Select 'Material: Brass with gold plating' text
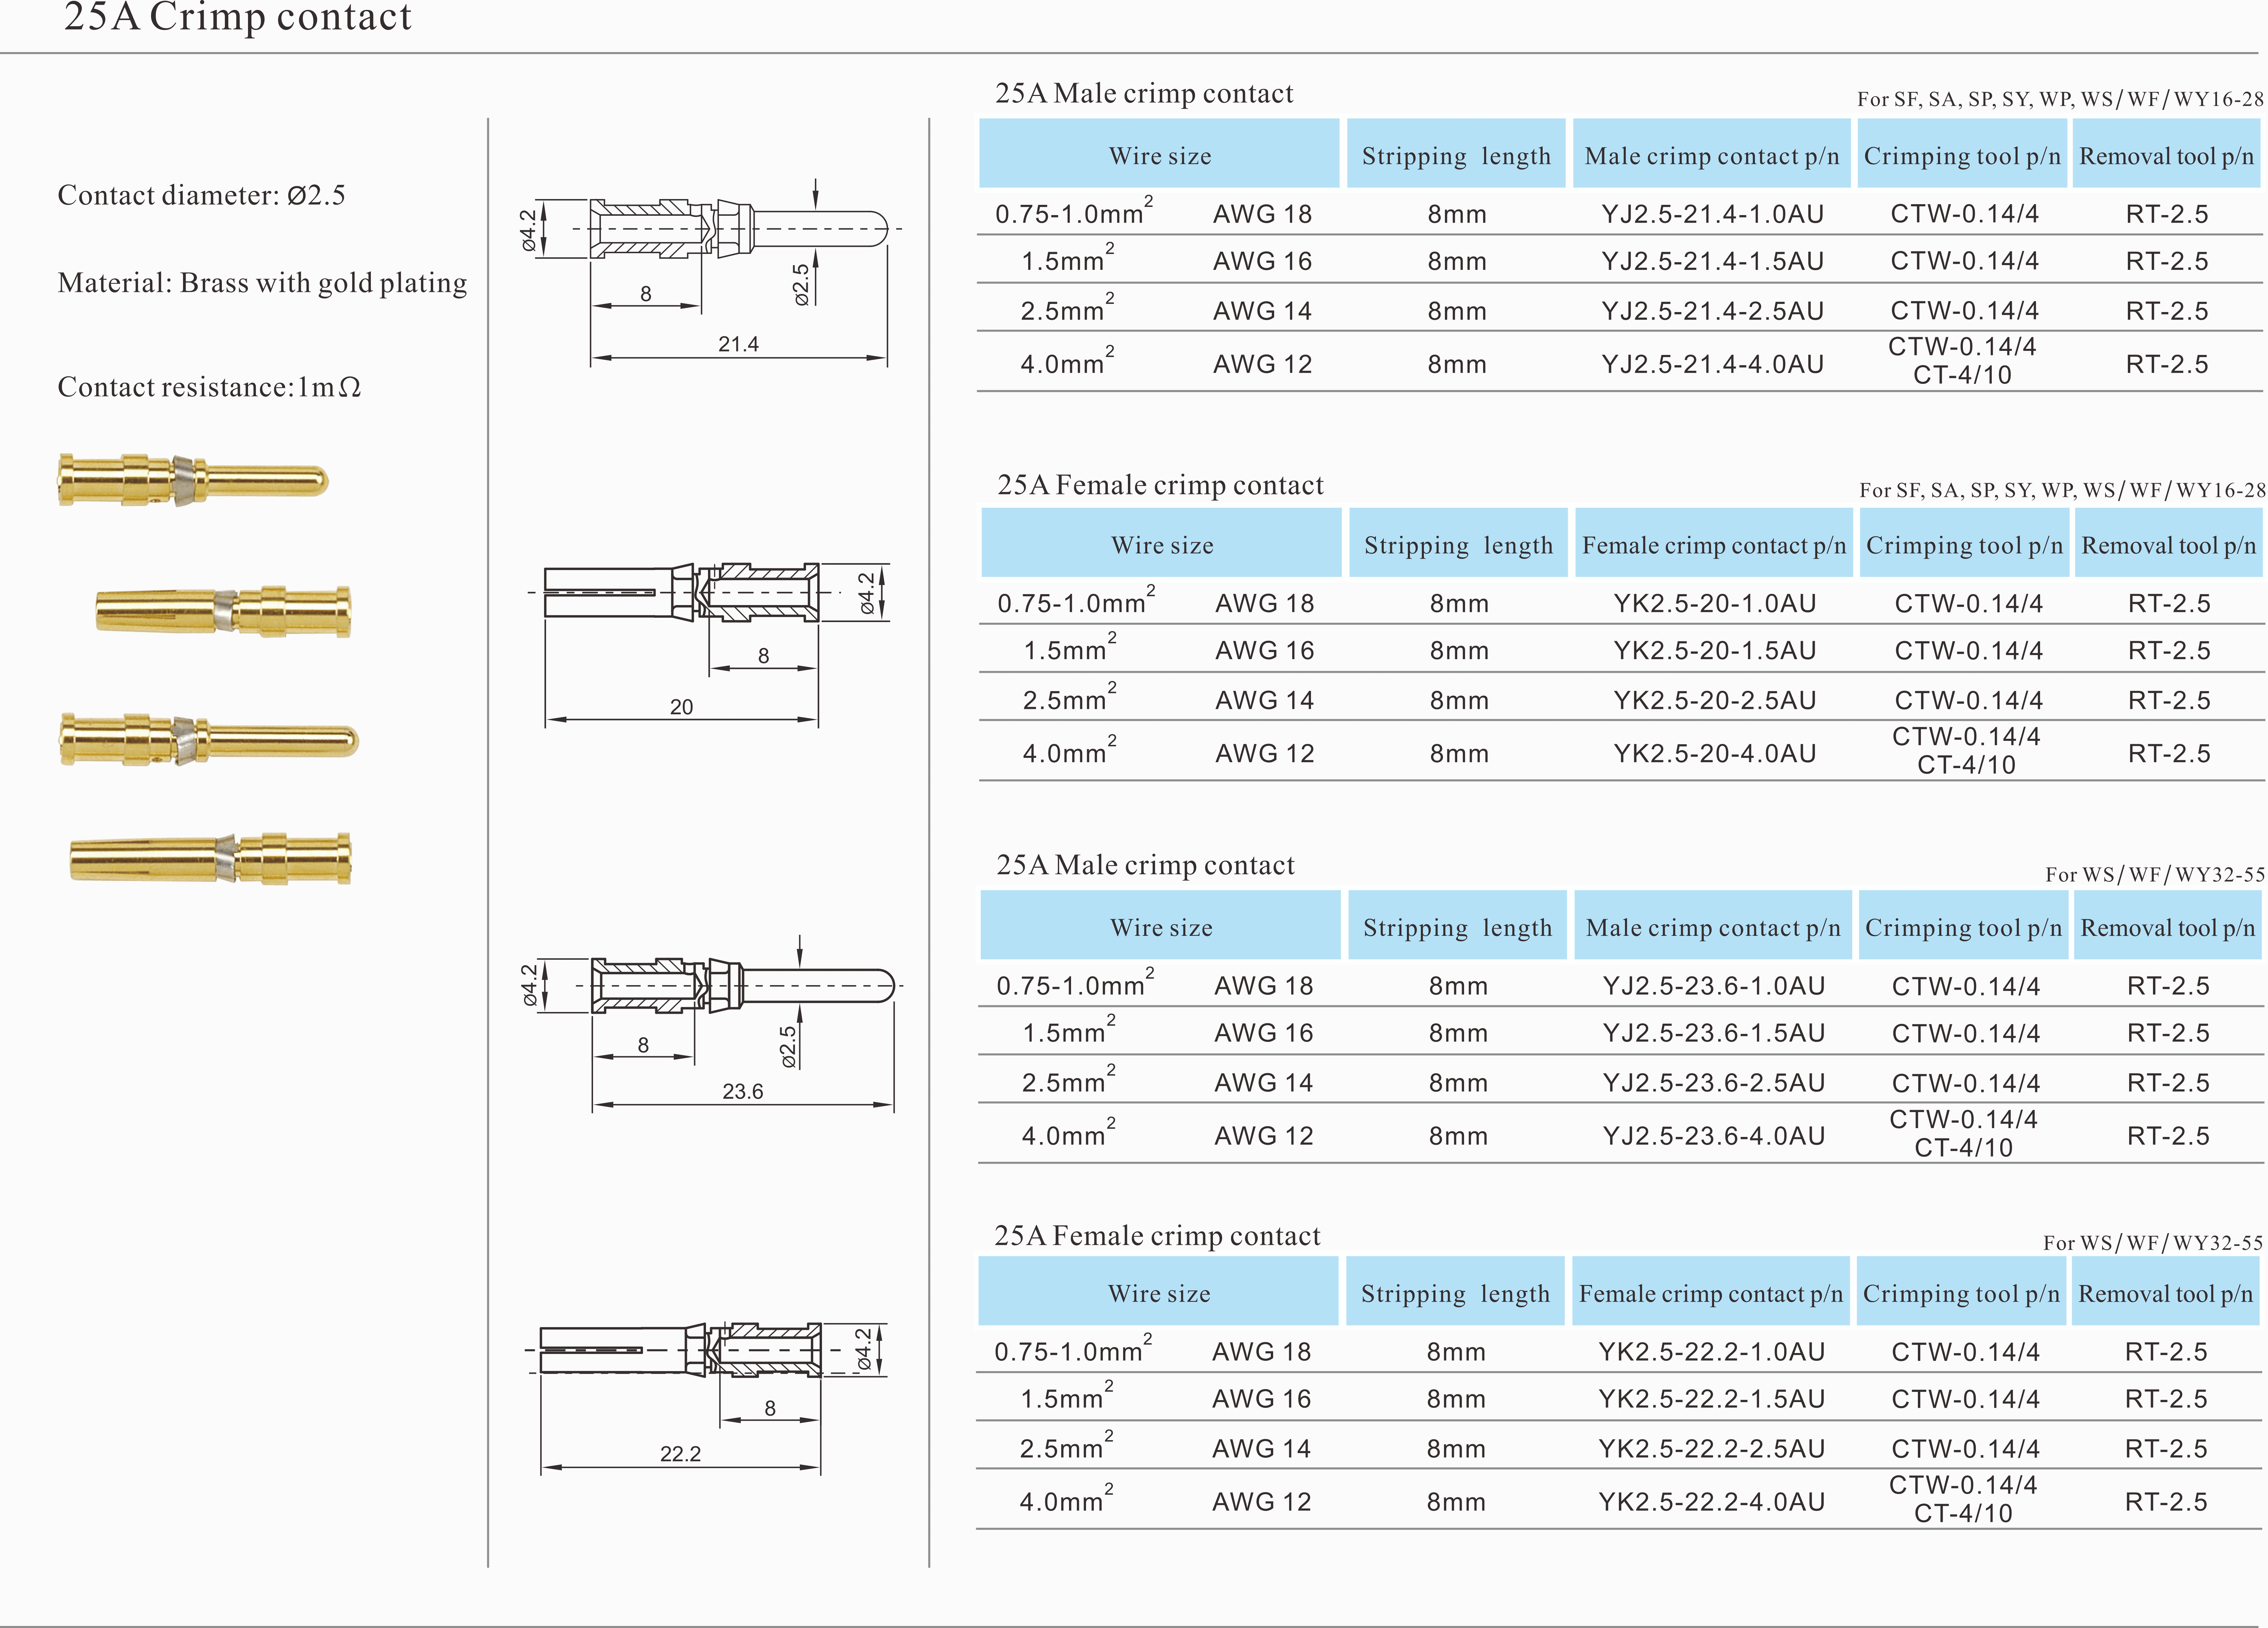 (262, 283)
